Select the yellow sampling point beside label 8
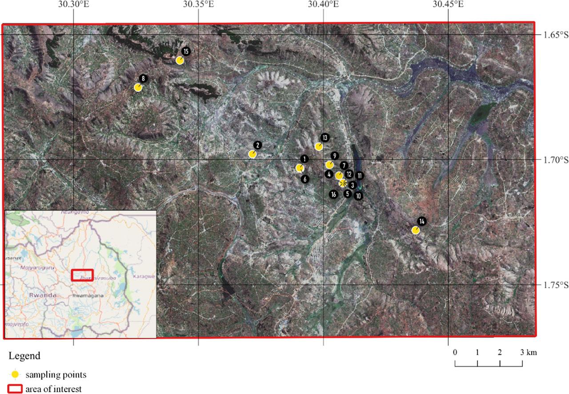The width and height of the screenshot is (569, 394). click(x=138, y=87)
